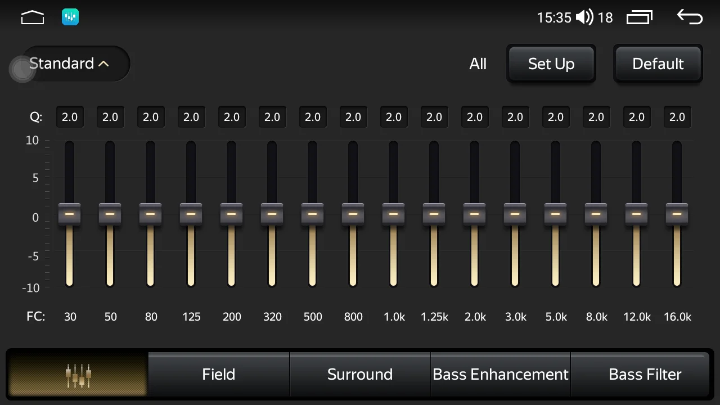The image size is (720, 405).
Task: Click the 500 Hz band slider handle
Action: pos(313,214)
